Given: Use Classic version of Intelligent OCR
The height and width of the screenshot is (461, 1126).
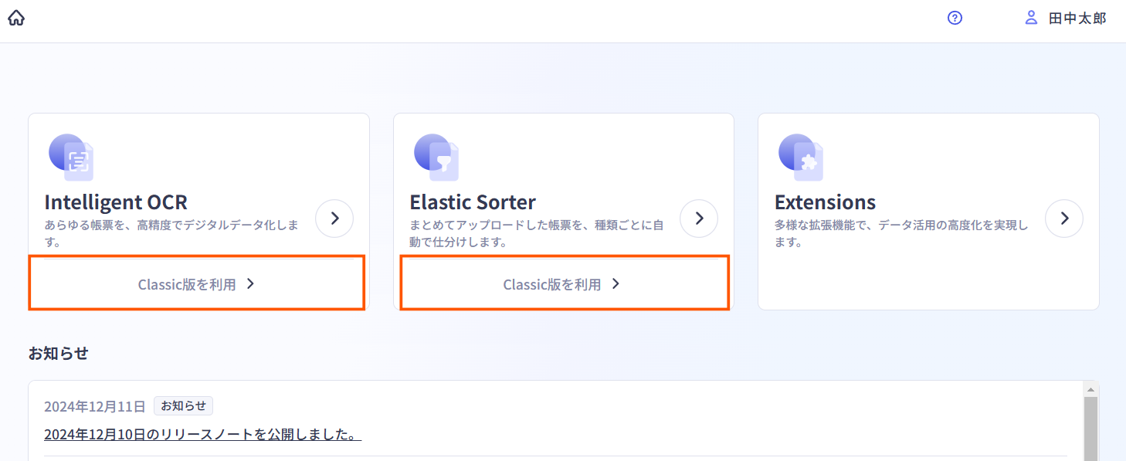Looking at the screenshot, I should (197, 284).
